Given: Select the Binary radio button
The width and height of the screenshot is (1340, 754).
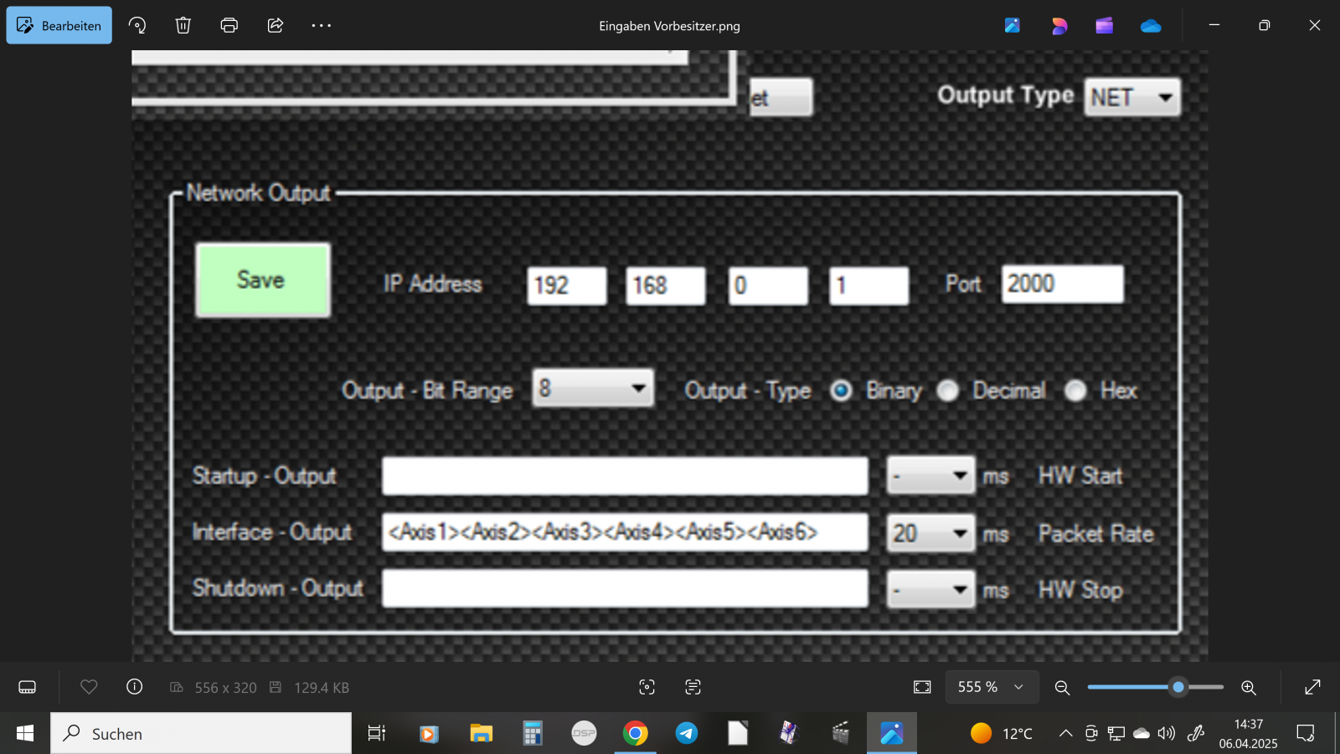Looking at the screenshot, I should tap(842, 390).
